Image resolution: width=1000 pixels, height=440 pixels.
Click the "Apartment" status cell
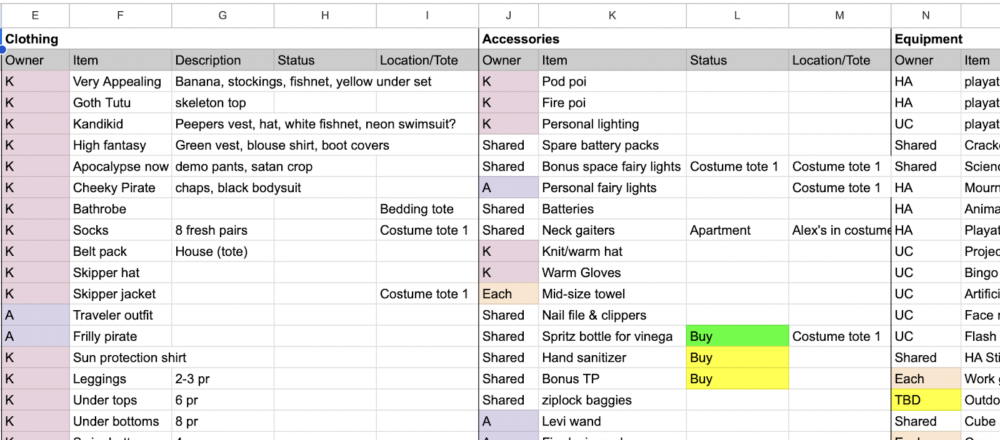(x=737, y=230)
